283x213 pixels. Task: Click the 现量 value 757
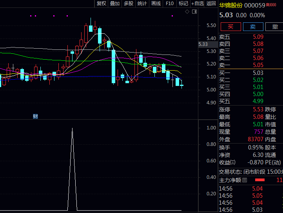point(259,132)
